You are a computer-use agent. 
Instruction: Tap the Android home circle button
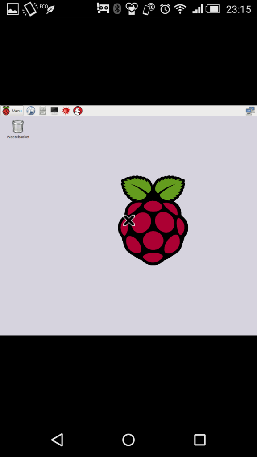pos(128,440)
